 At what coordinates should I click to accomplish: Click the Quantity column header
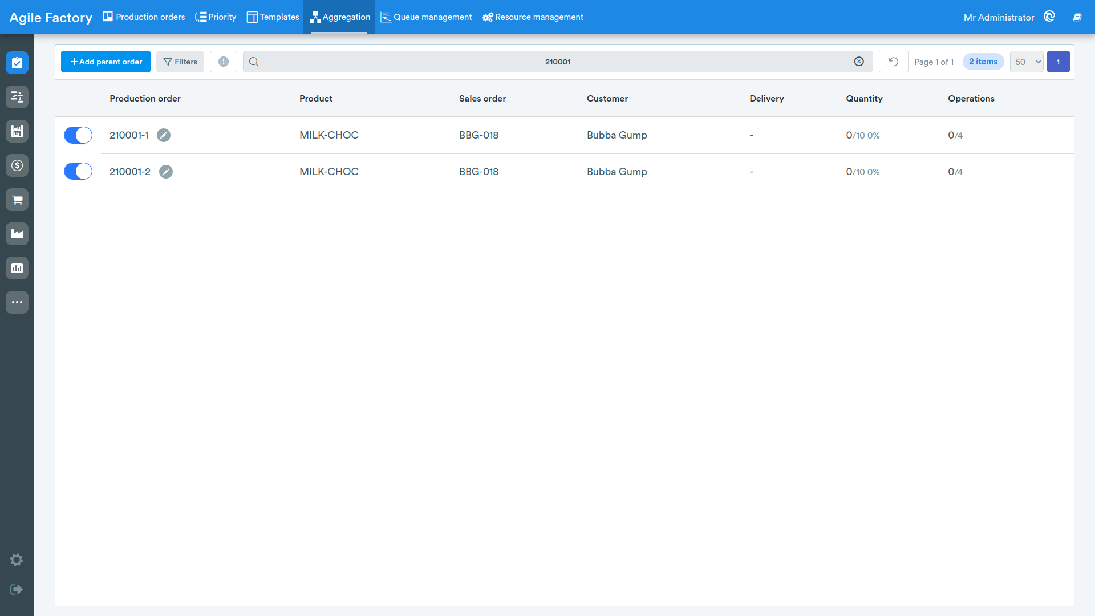[x=864, y=98]
